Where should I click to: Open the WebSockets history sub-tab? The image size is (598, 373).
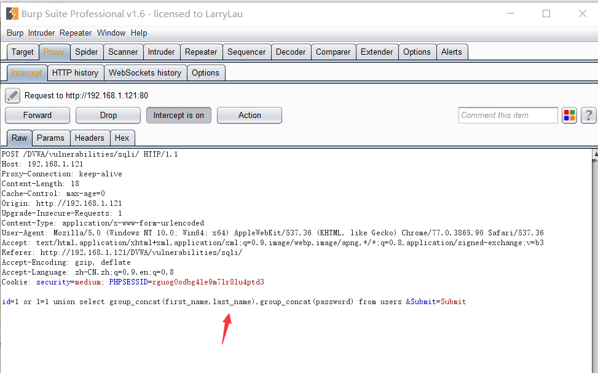145,73
